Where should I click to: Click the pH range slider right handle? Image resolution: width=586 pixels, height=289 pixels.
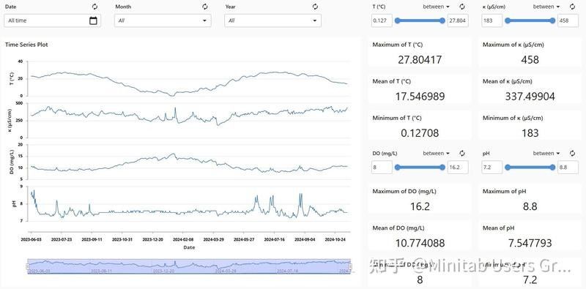point(553,168)
